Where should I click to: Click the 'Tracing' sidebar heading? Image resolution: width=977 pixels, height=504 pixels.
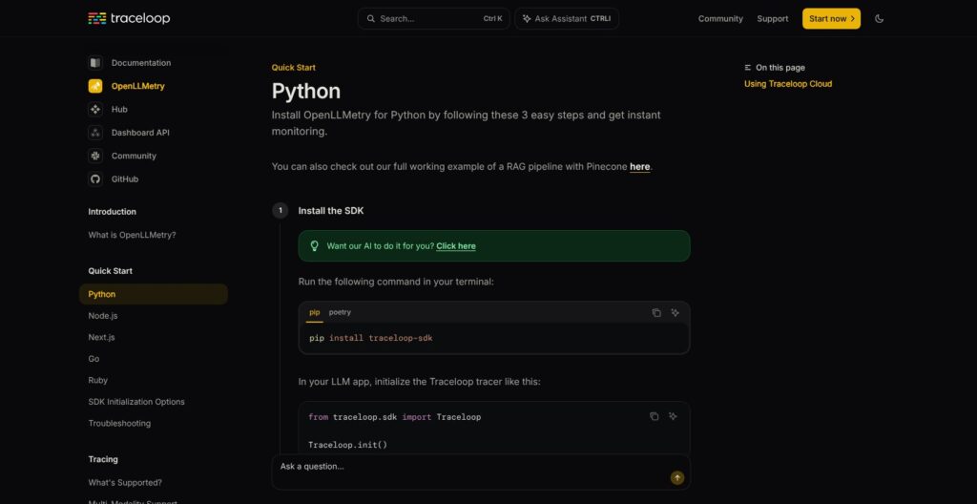coord(103,459)
